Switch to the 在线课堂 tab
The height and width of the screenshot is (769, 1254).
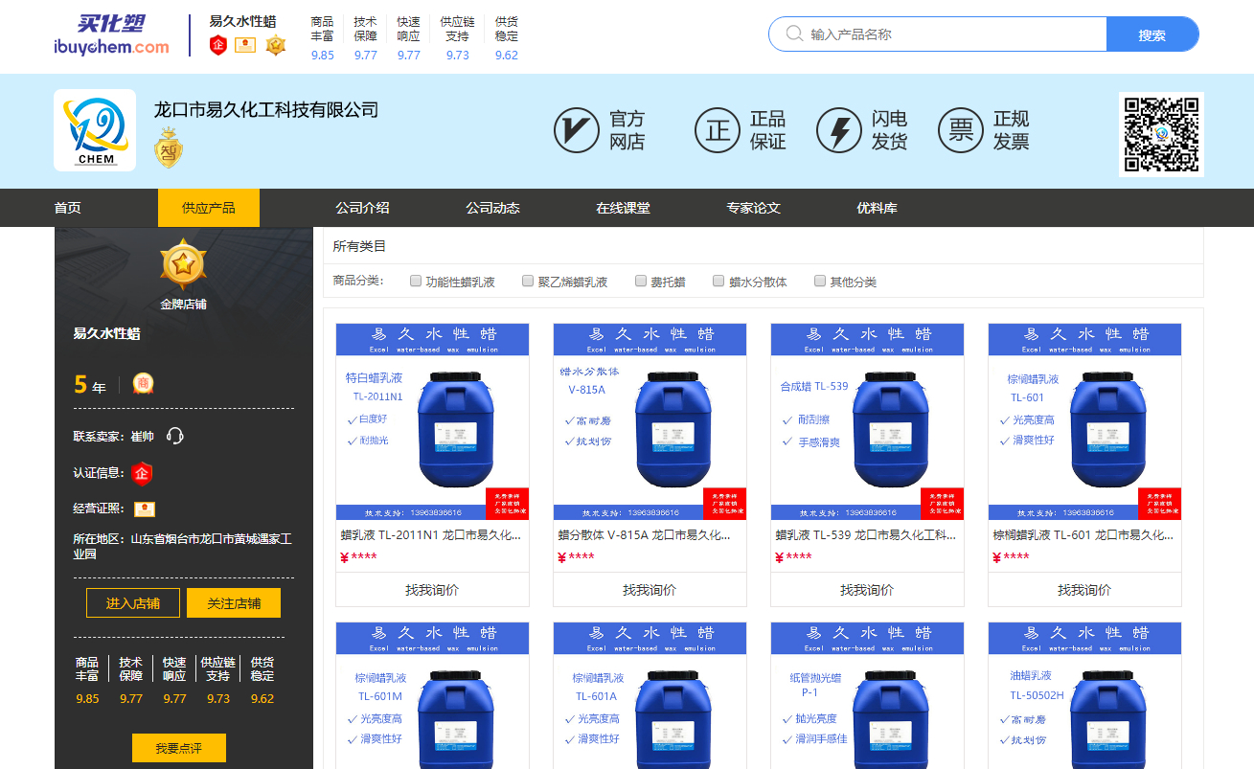[x=623, y=208]
